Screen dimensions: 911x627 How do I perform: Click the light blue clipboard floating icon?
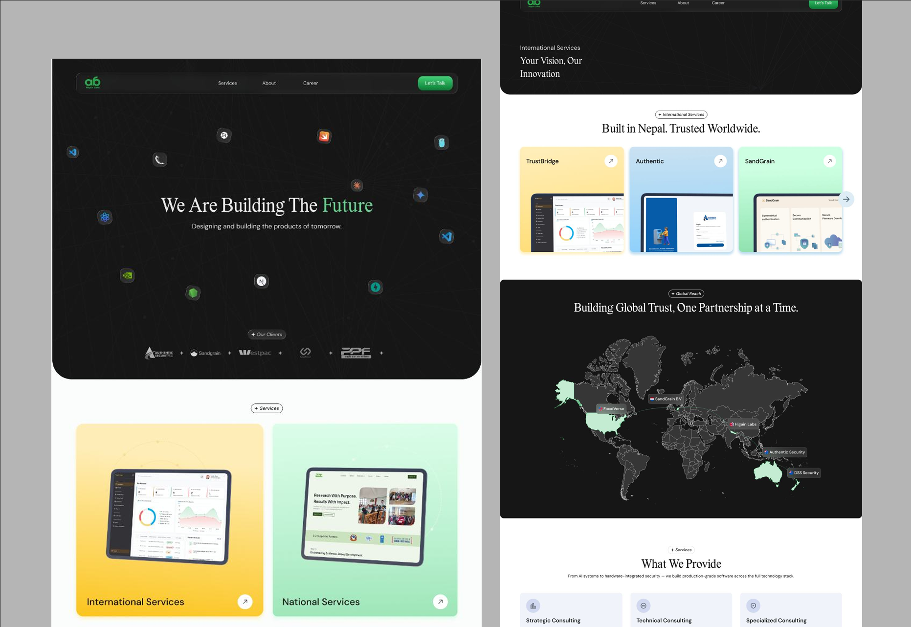pyautogui.click(x=442, y=143)
